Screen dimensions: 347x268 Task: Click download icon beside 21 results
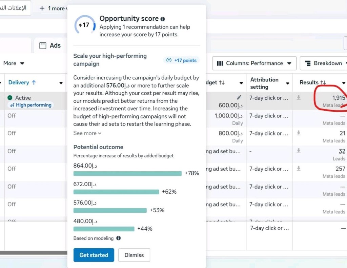[299, 133]
